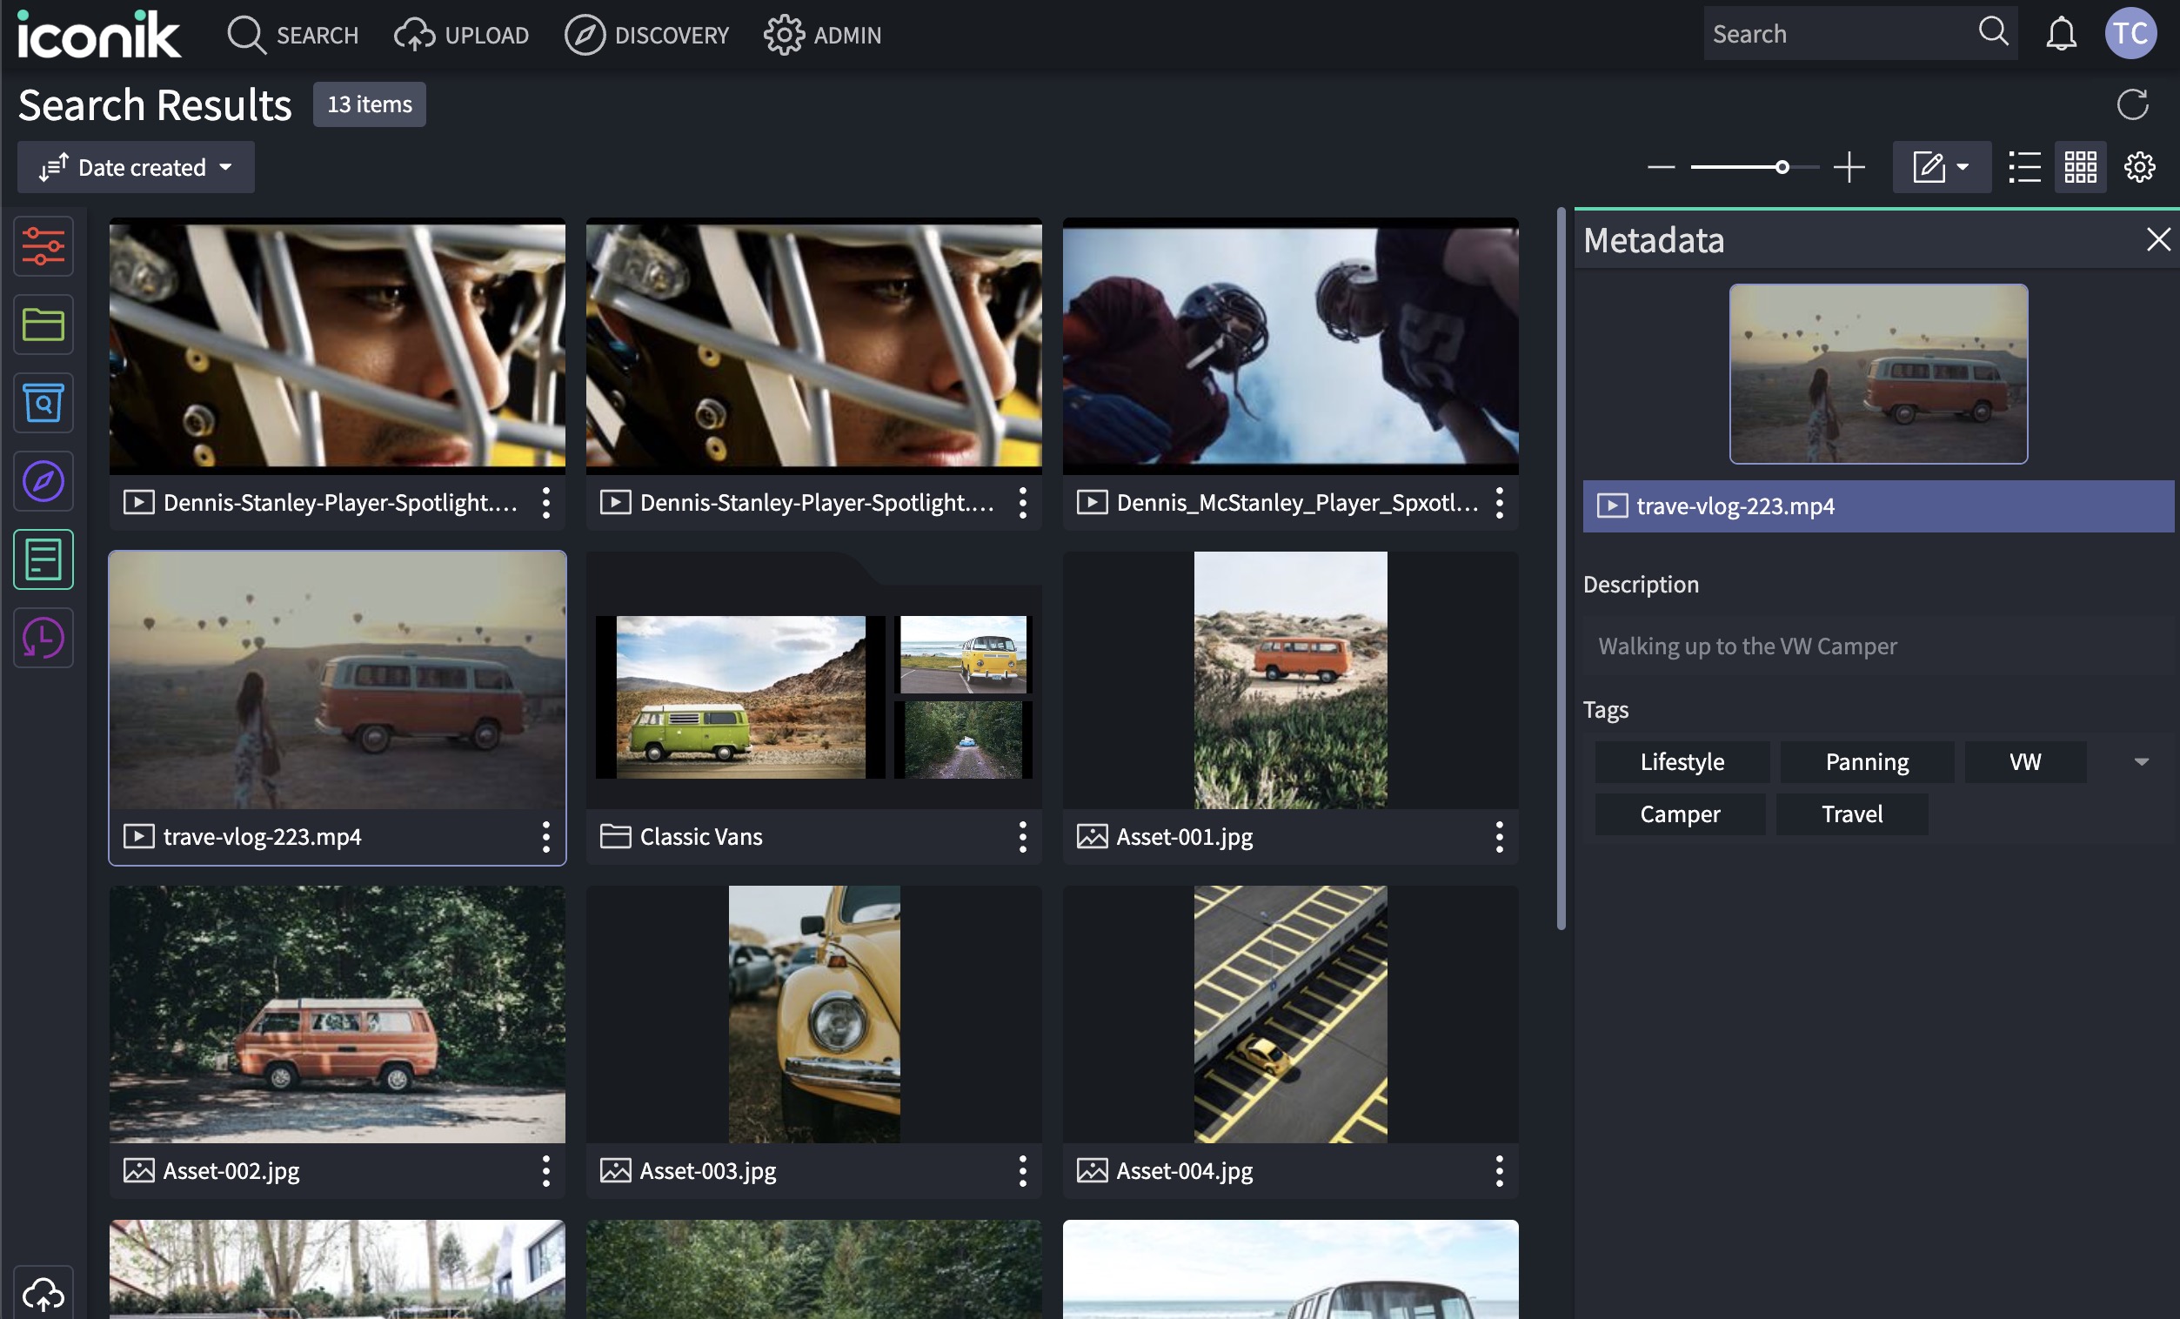Select the history icon in the sidebar
Image resolution: width=2180 pixels, height=1319 pixels.
pos(43,637)
